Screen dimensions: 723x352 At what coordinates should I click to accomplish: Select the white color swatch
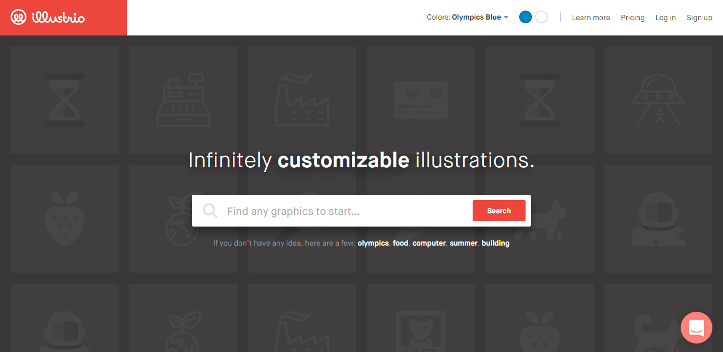(541, 17)
